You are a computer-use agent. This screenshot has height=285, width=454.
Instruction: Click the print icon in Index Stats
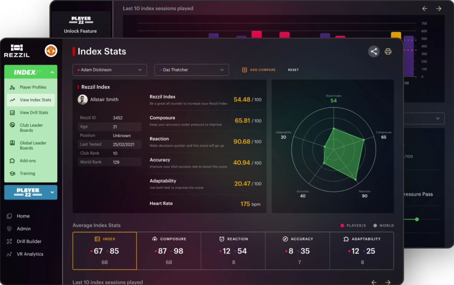[x=388, y=51]
